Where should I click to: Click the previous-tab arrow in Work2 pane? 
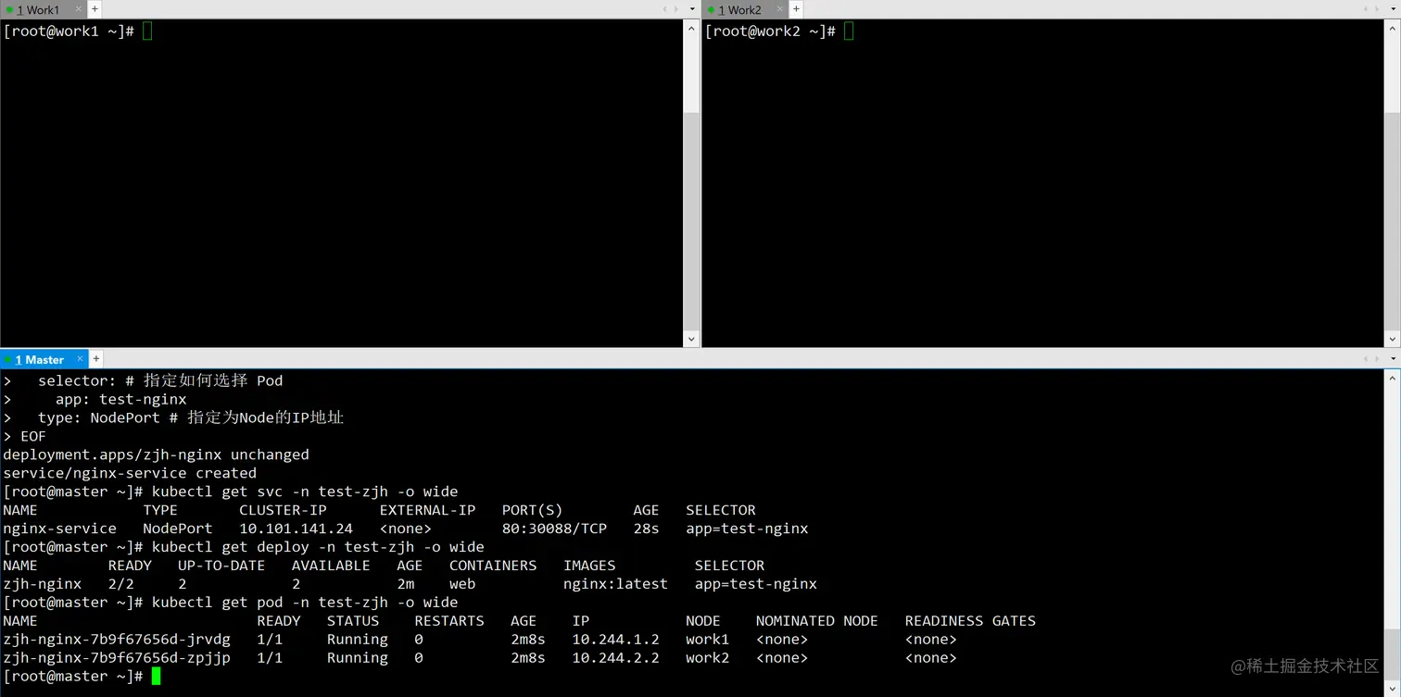pos(1366,9)
